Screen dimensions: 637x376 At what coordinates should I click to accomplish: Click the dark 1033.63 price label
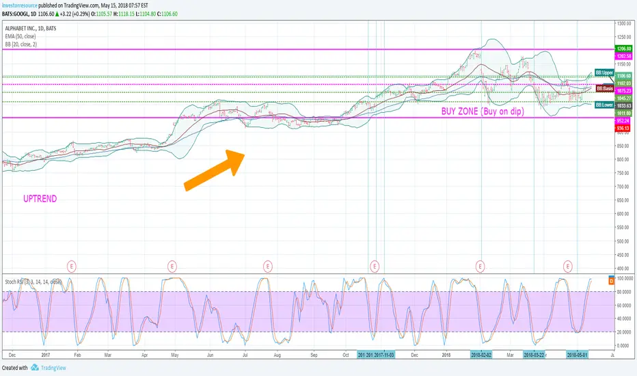(x=623, y=106)
